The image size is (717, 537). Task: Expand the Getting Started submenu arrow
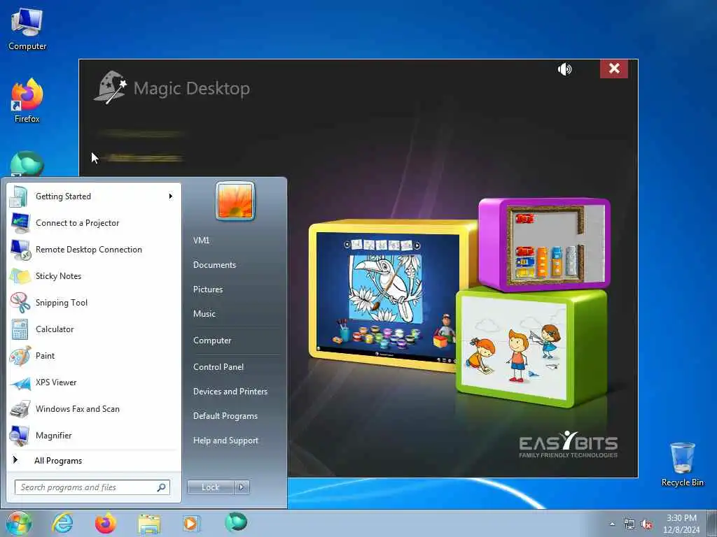tap(171, 196)
